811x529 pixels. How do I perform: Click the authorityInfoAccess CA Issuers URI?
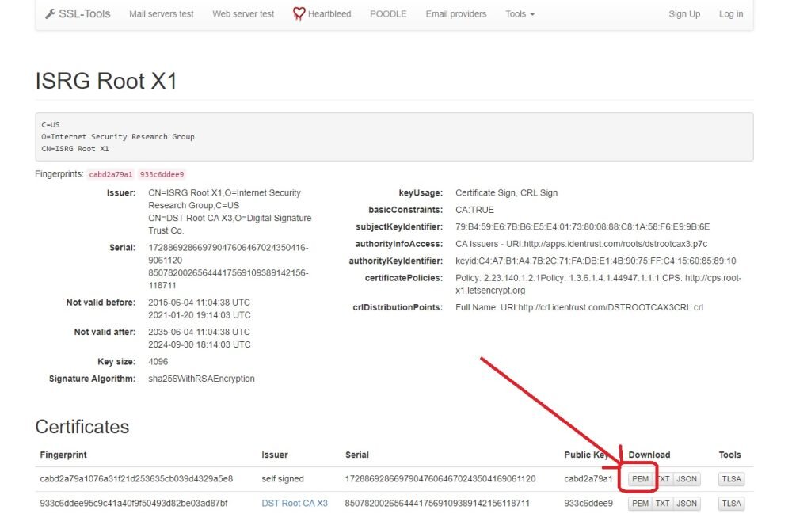tap(581, 244)
